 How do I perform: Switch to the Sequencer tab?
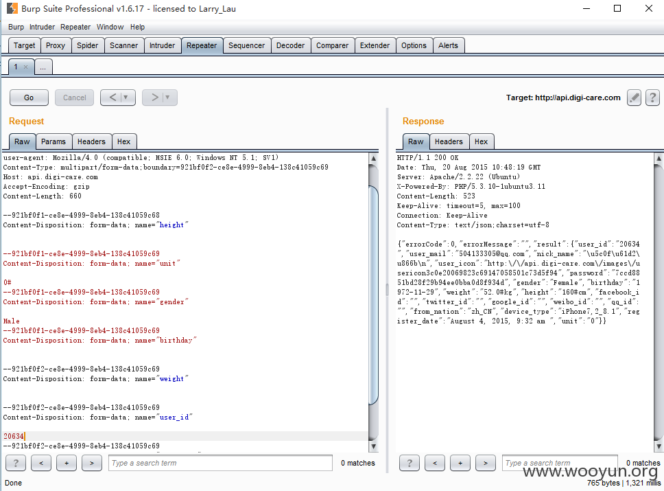pos(246,45)
